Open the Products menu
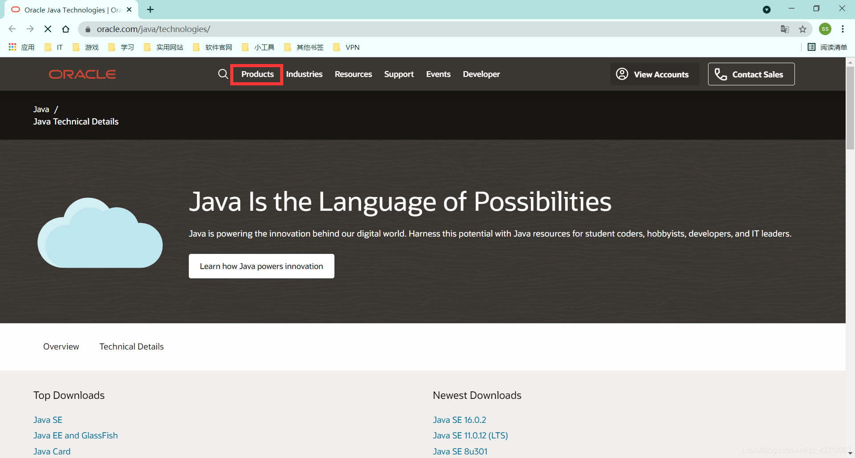Screen dimensions: 855x458 257,74
